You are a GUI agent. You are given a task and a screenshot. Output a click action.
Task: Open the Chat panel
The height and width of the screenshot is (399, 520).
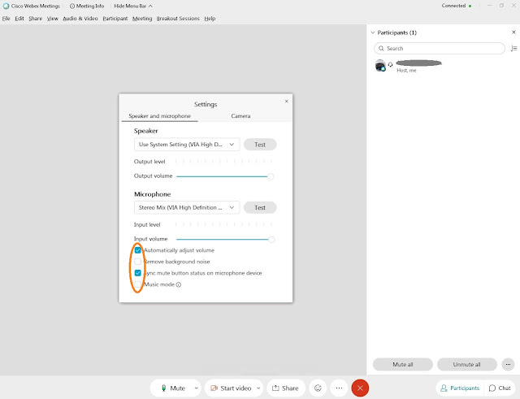(x=500, y=388)
